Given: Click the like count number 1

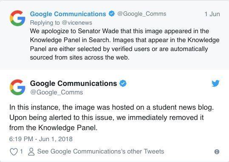Looking at the screenshot, I should (21, 151).
